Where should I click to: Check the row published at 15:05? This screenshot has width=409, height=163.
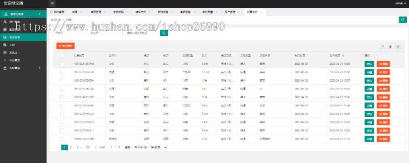tap(62, 114)
